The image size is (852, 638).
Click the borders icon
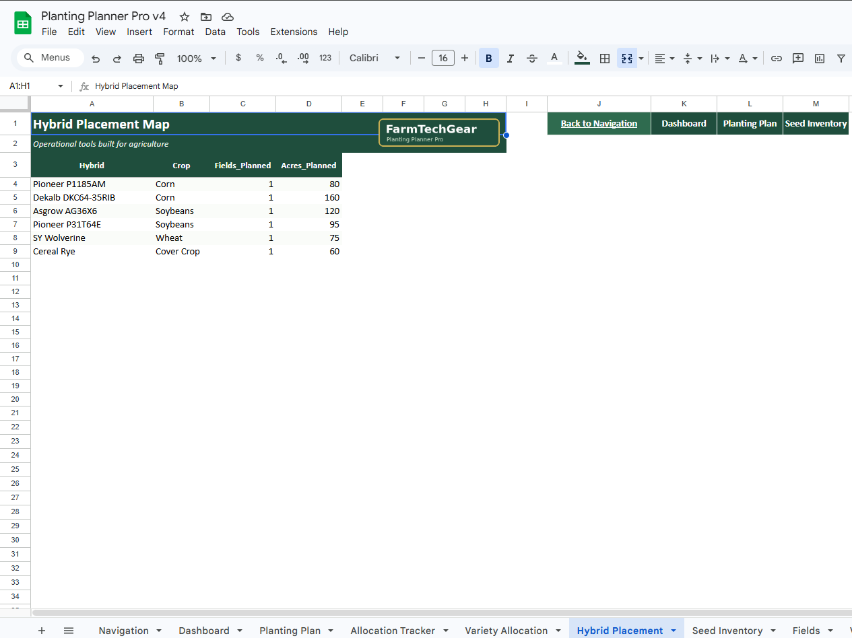(603, 58)
